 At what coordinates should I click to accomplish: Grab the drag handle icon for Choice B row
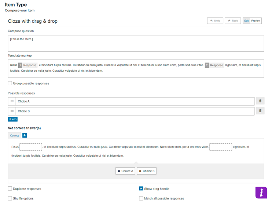[12, 111]
